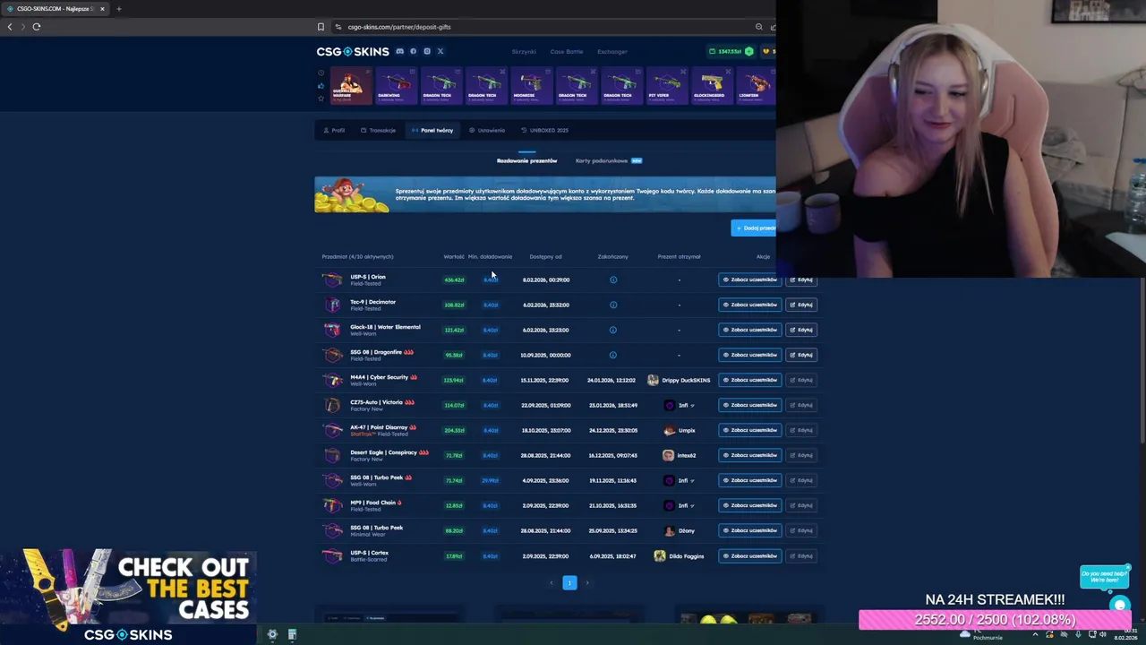
Task: Select the Karty podarunkowe sub-tab
Action: coord(609,160)
